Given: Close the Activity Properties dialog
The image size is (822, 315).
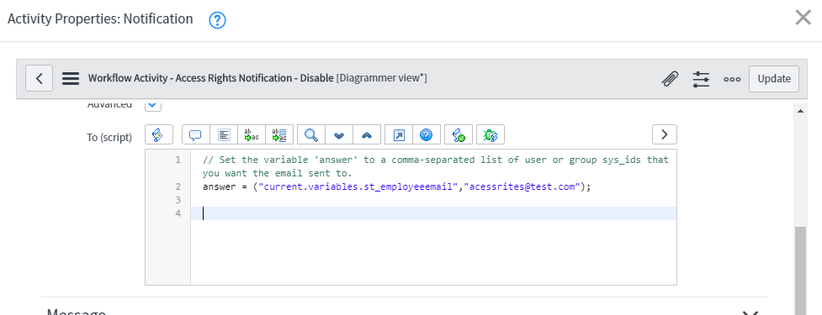Looking at the screenshot, I should tap(803, 18).
